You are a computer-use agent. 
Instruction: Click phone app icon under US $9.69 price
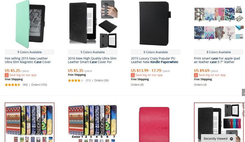pos(196,75)
